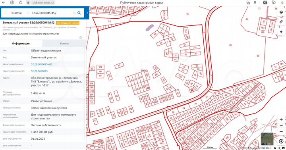Select the Информация tab

(21, 44)
